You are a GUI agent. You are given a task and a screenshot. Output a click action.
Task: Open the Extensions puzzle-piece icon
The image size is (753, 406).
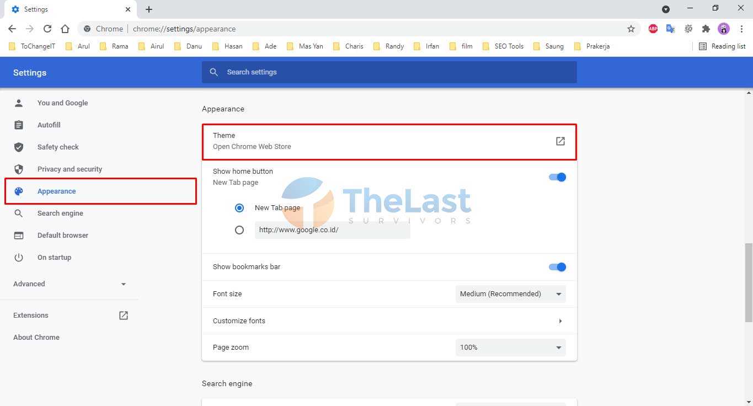click(706, 29)
